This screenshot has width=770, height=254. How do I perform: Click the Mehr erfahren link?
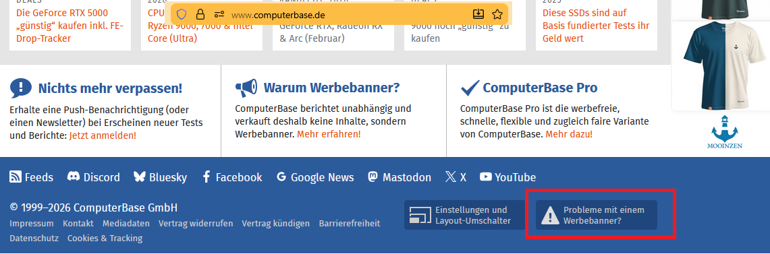tap(329, 134)
